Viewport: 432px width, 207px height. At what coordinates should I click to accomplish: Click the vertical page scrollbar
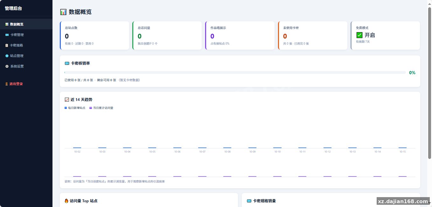(429, 83)
